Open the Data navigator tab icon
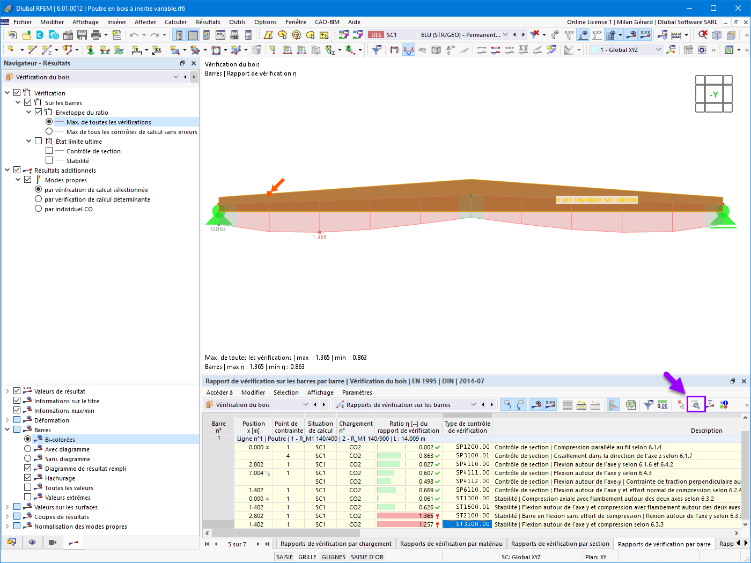This screenshot has height=563, width=751. click(12, 542)
